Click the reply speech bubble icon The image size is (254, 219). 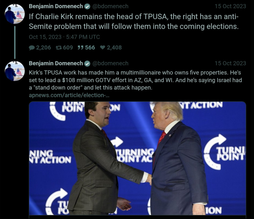coord(32,48)
